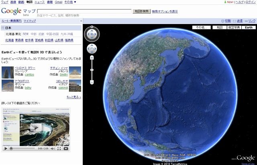Rotate view right with look joystick arrow
The image size is (257, 165).
tap(96, 34)
